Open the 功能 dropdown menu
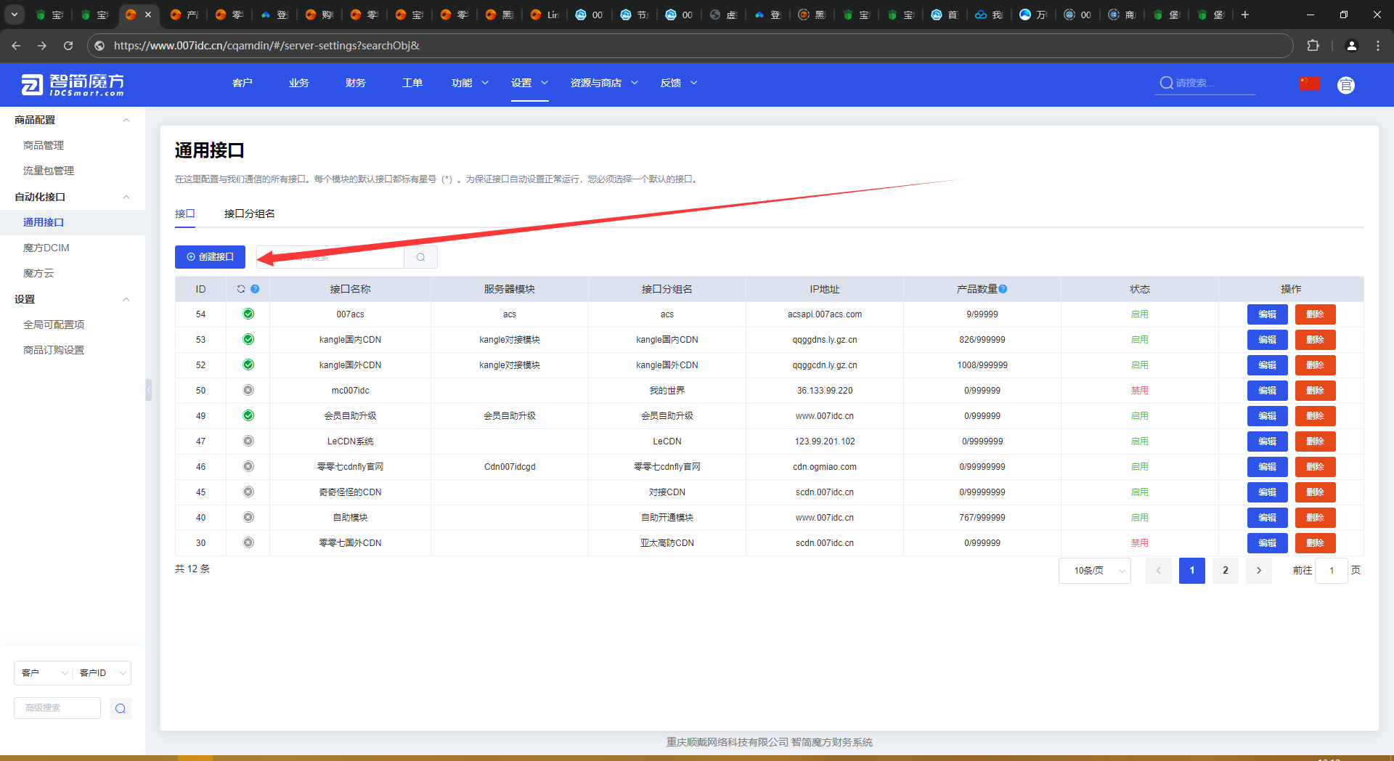 tap(470, 83)
